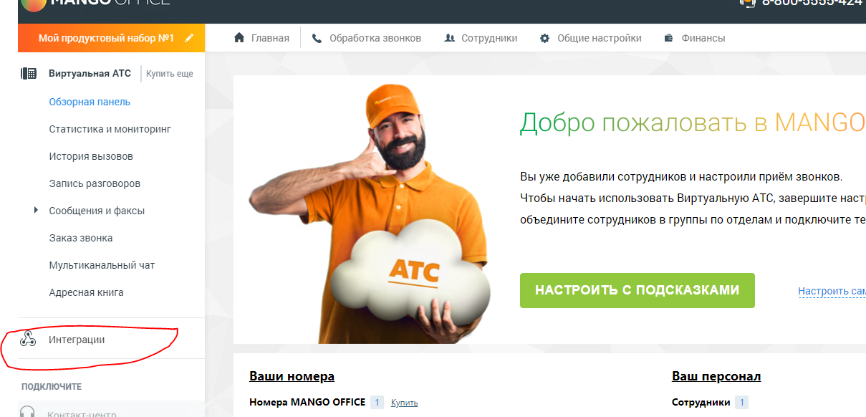Click the home icon next to Главная

pos(240,38)
